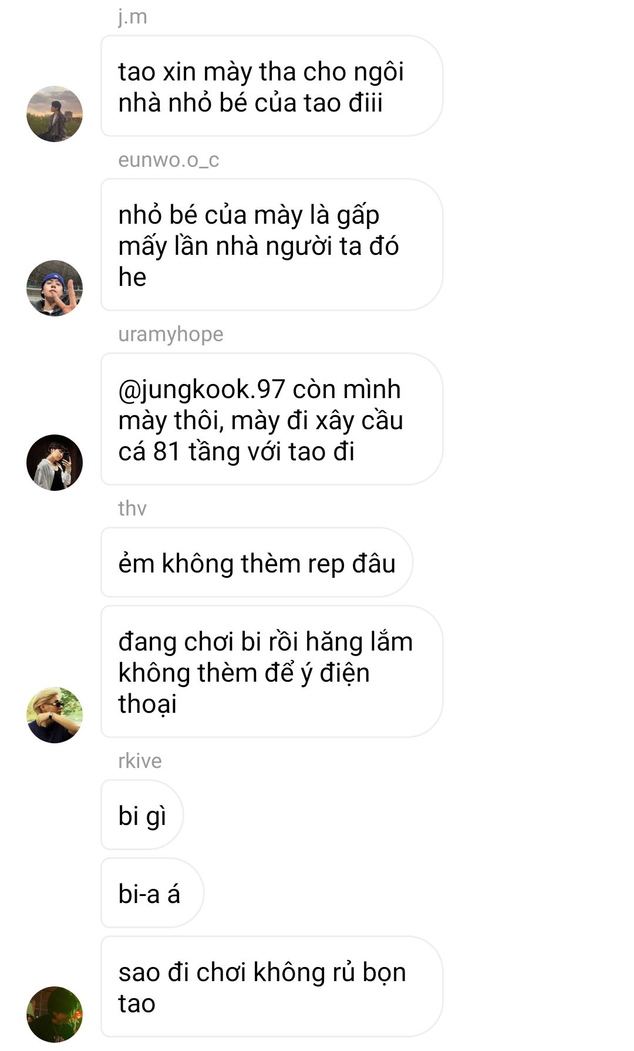Tap the rkive sender name
The image size is (634, 1051).
point(140,761)
